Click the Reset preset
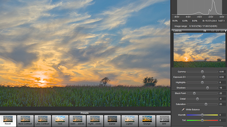227x127 pixels. (x=8, y=121)
